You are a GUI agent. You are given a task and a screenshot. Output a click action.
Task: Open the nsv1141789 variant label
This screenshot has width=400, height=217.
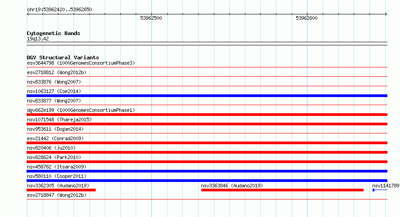[386, 186]
